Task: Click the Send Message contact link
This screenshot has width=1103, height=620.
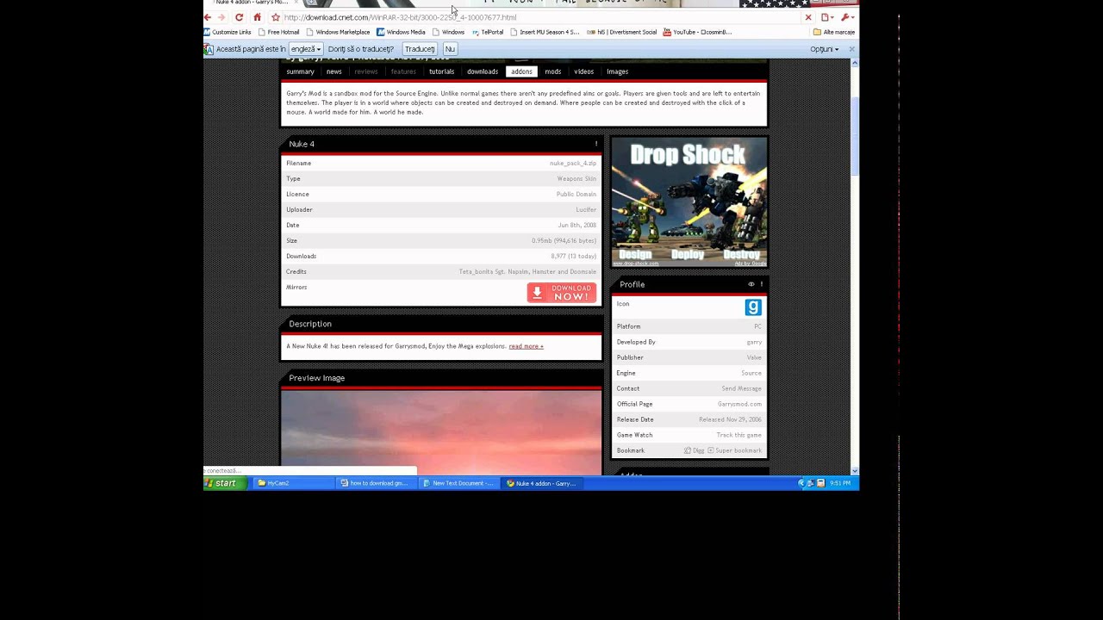Action: click(741, 388)
